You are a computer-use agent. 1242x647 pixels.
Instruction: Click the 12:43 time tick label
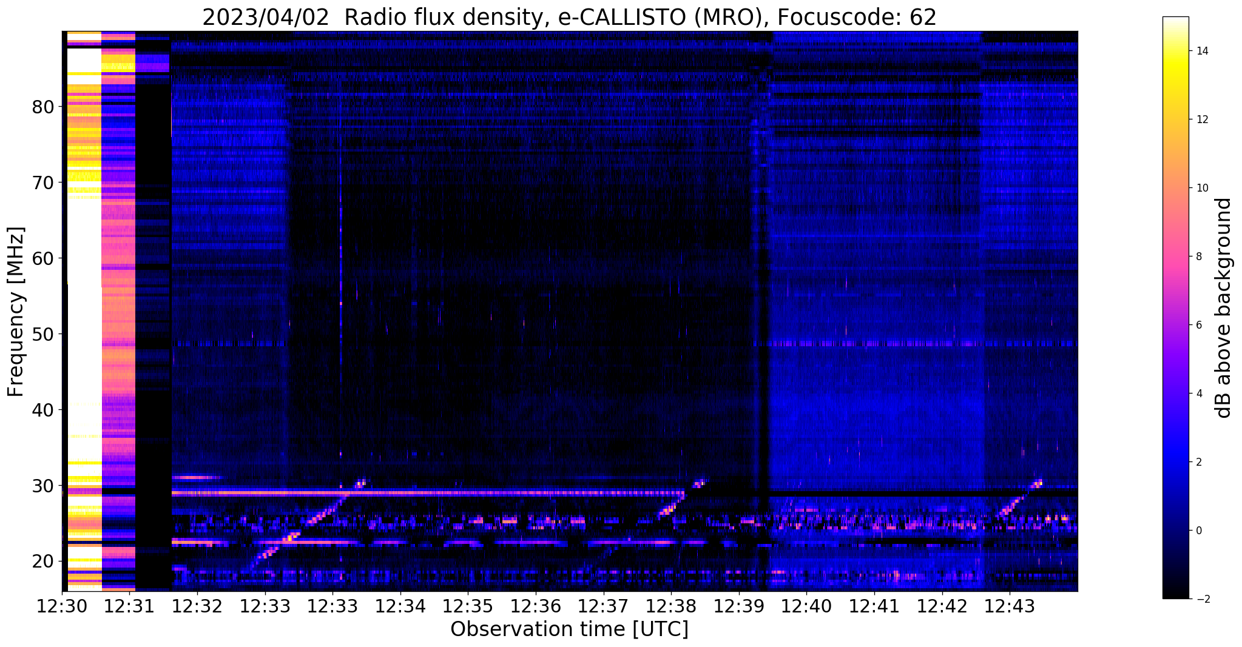pyautogui.click(x=1009, y=606)
